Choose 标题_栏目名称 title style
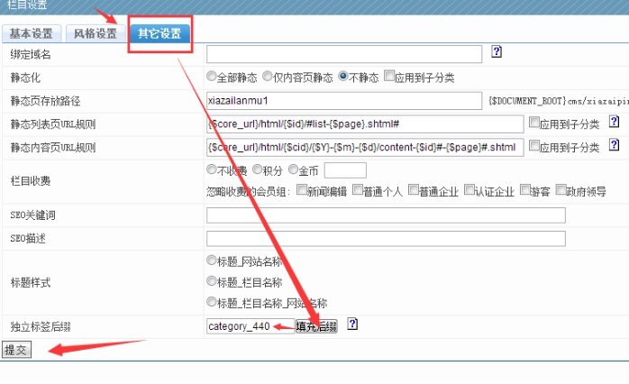This screenshot has width=629, height=384. click(212, 281)
